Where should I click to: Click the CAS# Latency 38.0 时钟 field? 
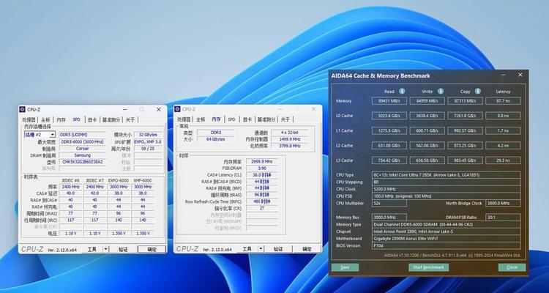(262, 175)
